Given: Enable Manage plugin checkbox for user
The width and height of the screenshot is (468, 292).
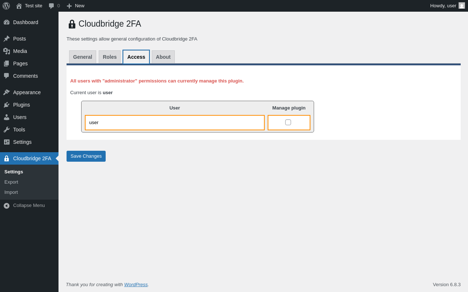Looking at the screenshot, I should click(x=288, y=122).
